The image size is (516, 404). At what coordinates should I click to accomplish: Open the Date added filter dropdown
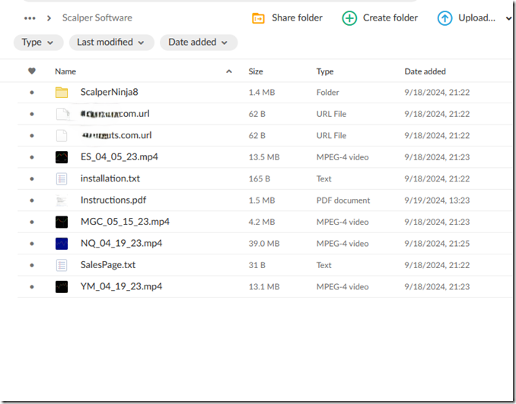pyautogui.click(x=198, y=43)
